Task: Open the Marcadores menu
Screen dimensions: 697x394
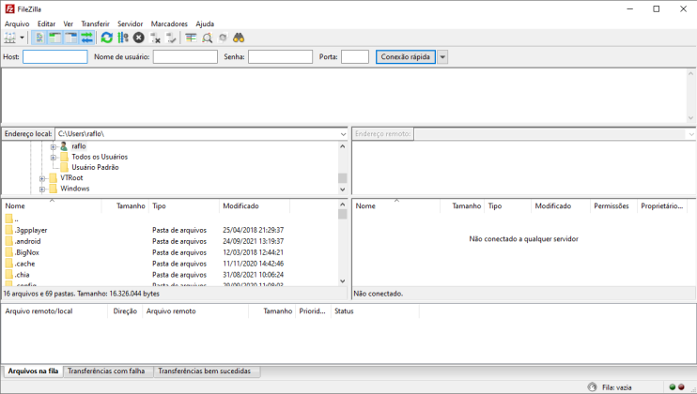Action: 169,24
